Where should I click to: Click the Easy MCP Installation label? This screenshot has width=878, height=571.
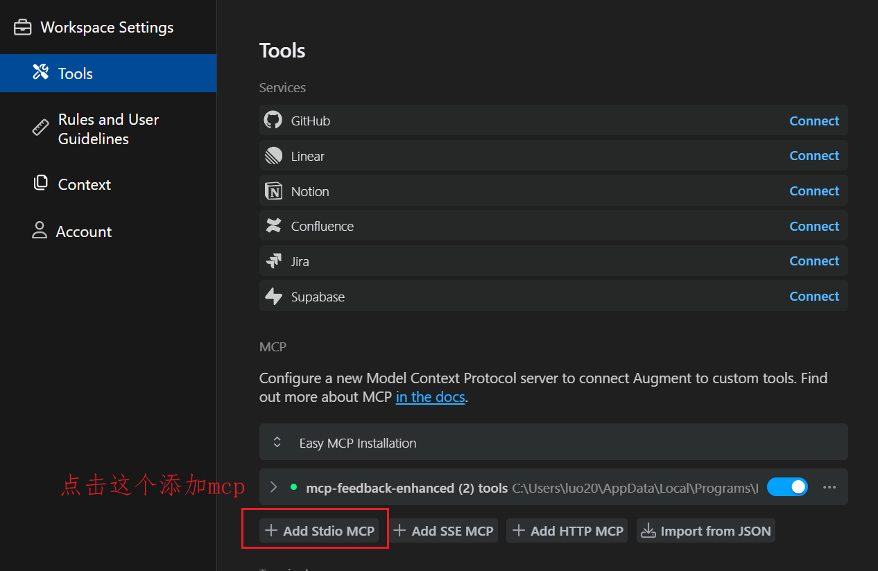click(x=358, y=443)
